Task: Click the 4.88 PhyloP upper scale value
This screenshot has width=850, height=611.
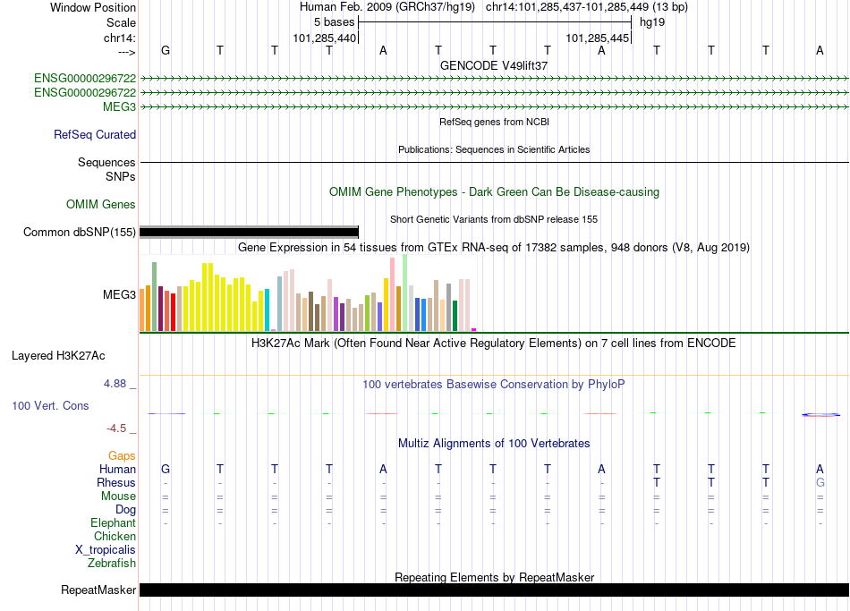Action: [115, 383]
